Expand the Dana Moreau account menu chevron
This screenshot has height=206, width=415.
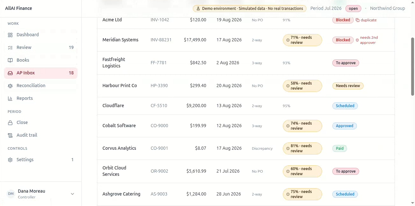[72, 194]
